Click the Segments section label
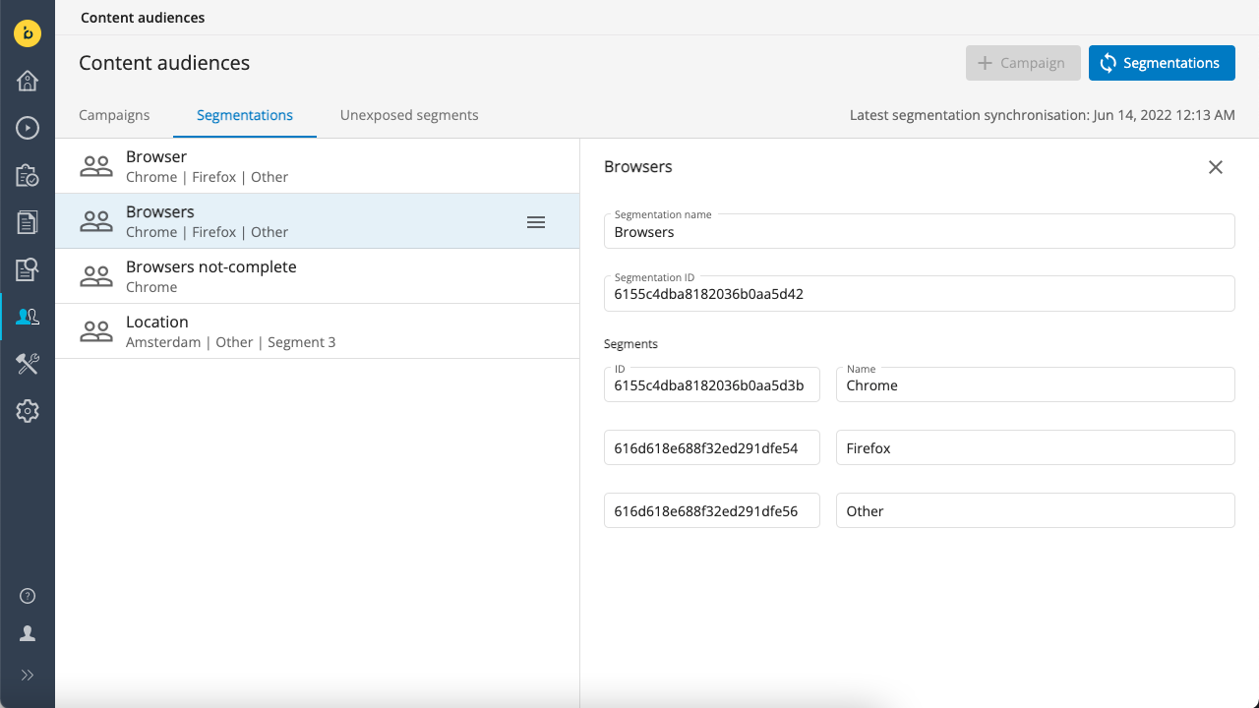The image size is (1259, 708). pyautogui.click(x=630, y=344)
